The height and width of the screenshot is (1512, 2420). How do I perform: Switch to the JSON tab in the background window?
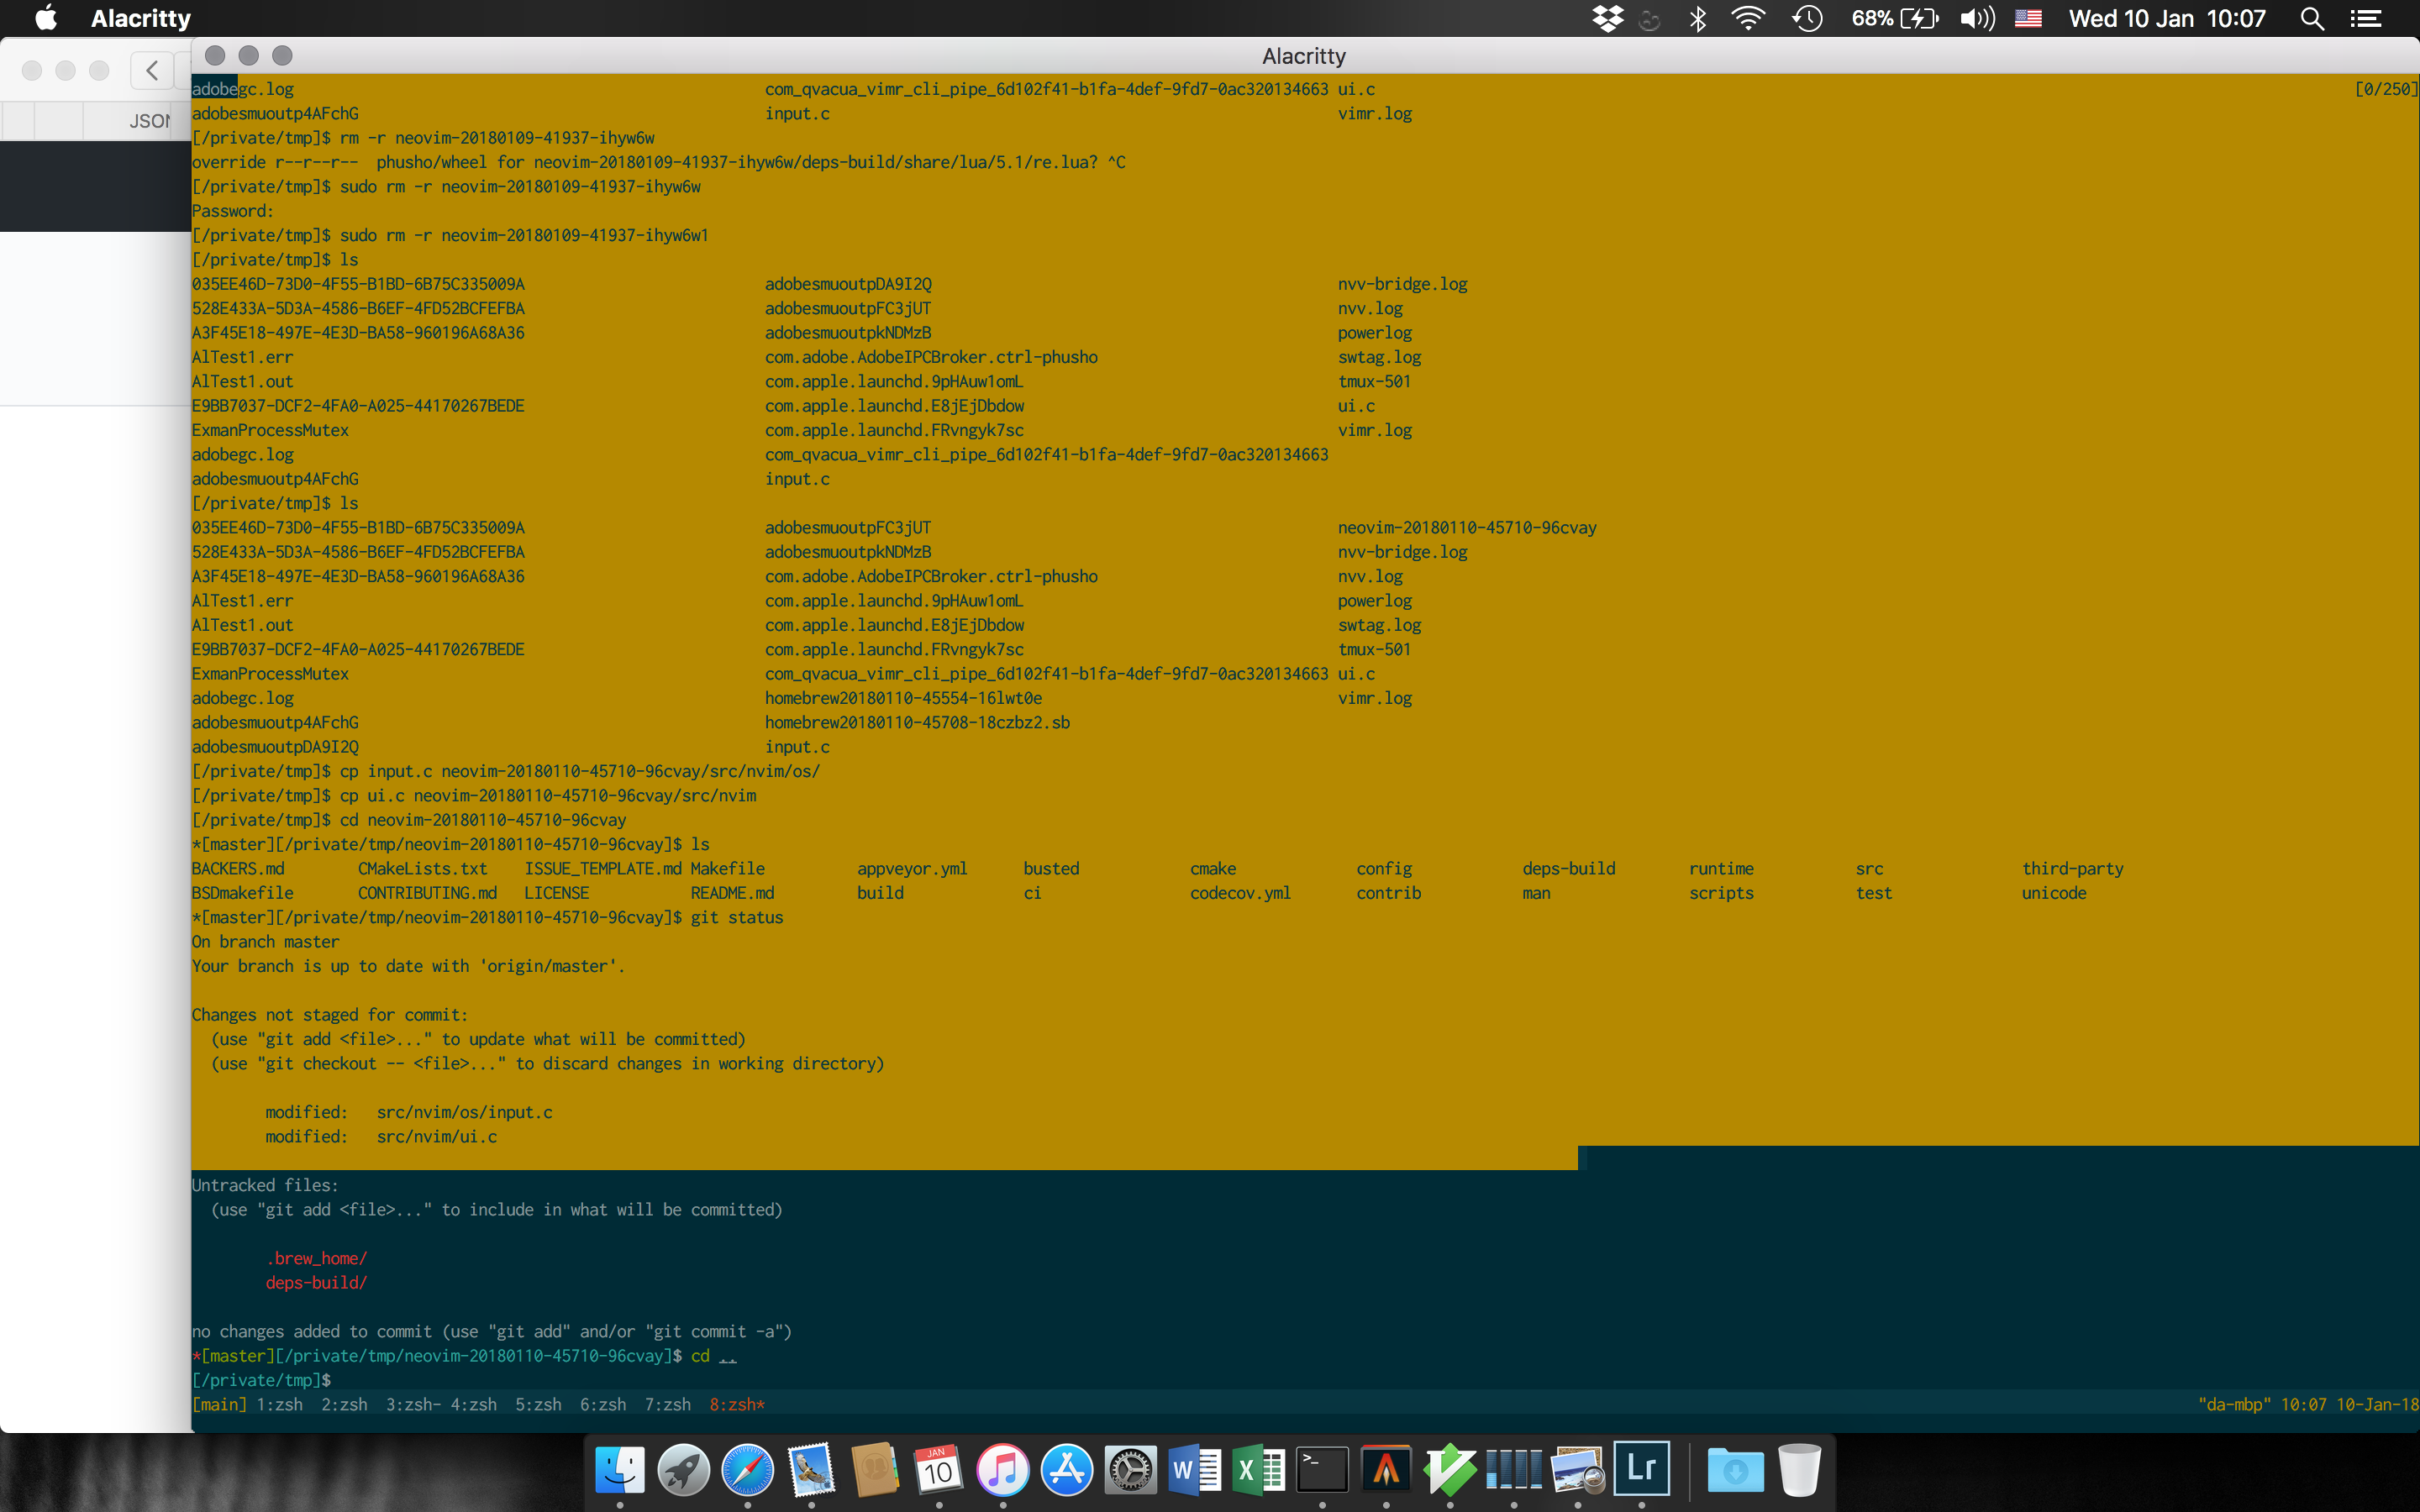(x=151, y=120)
